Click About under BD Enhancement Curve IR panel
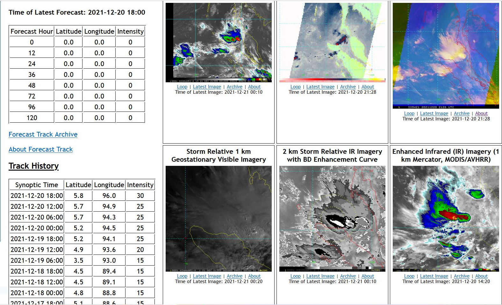The width and height of the screenshot is (502, 305). click(368, 276)
